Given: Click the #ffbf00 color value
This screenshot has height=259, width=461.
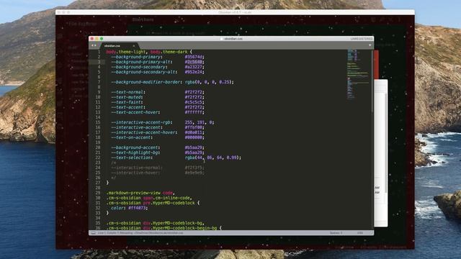Looking at the screenshot, I should 194,127.
